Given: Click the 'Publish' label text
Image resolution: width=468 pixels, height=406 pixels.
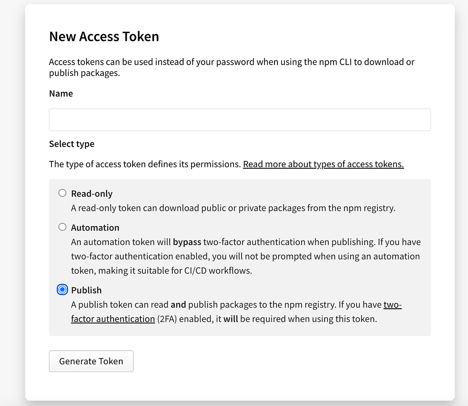Looking at the screenshot, I should point(86,290).
